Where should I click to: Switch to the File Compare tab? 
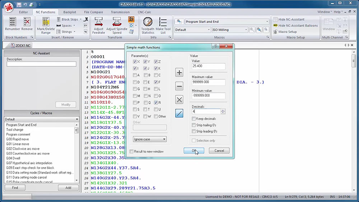[93, 12]
